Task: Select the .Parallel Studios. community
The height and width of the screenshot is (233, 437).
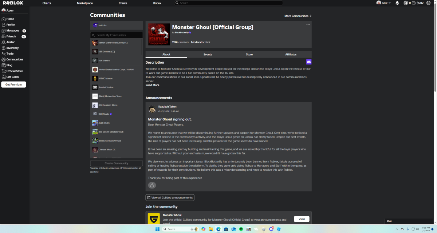Action: [x=117, y=87]
